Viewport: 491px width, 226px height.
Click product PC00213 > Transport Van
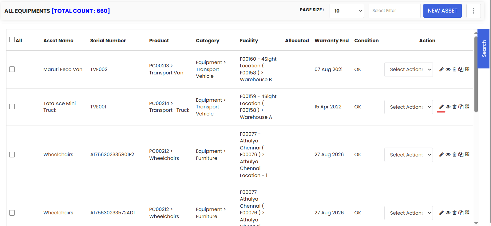point(166,69)
